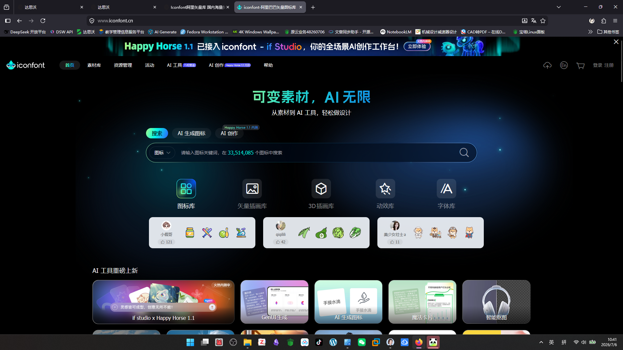Image resolution: width=623 pixels, height=350 pixels.
Task: Open TikTok from the taskbar
Action: (319, 342)
